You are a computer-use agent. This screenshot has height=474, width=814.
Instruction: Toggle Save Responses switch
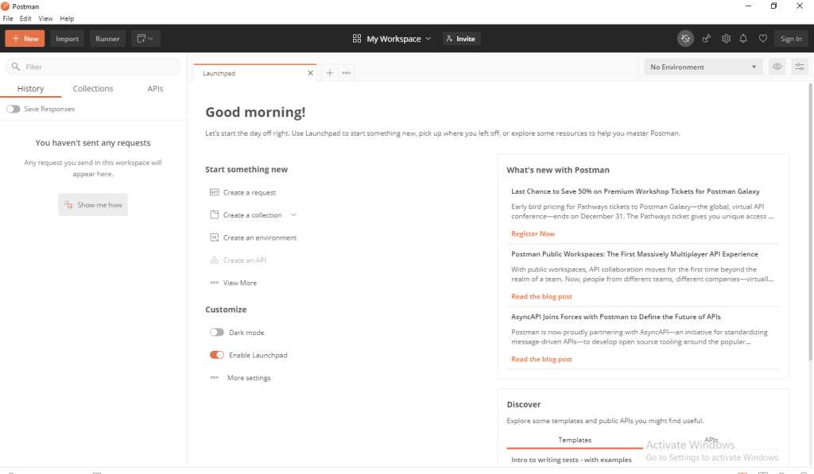tap(13, 109)
